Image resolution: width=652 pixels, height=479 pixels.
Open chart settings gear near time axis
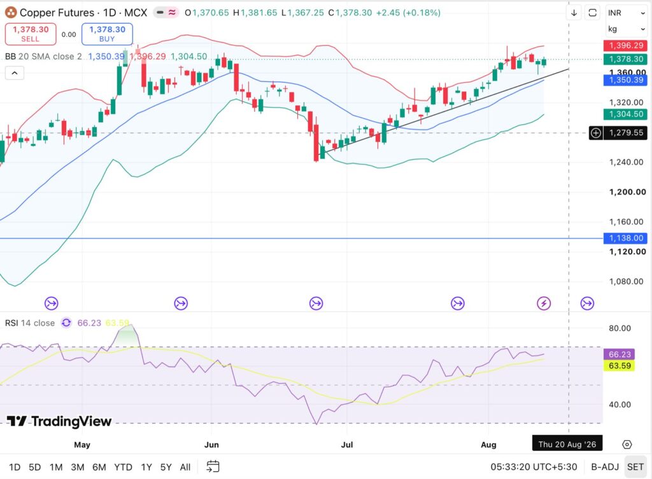click(627, 445)
